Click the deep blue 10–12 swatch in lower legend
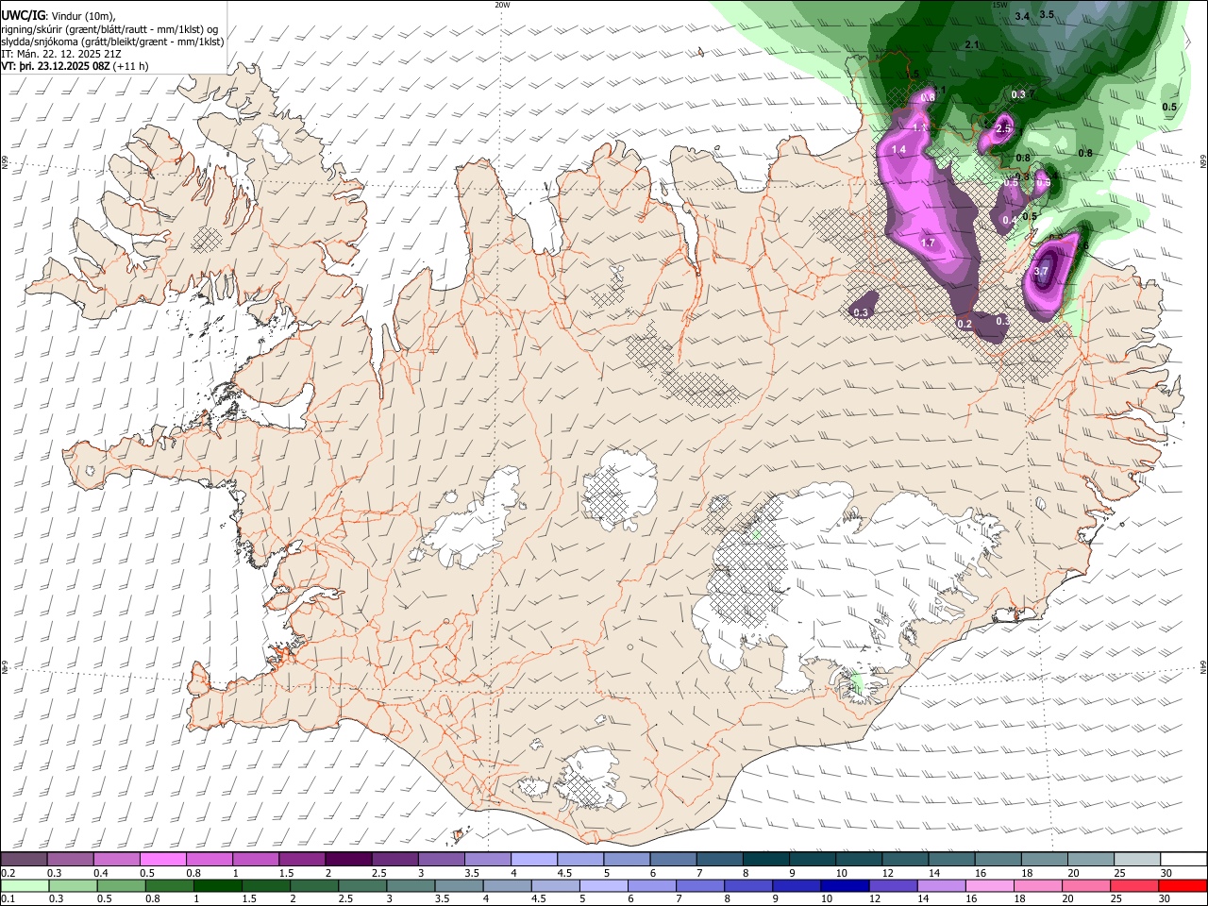This screenshot has width=1208, height=906. pos(844,885)
